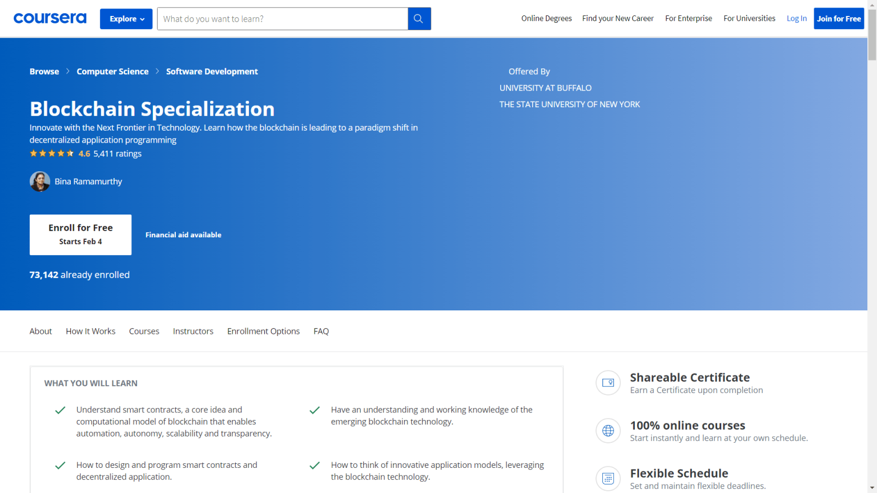This screenshot has width=877, height=493.
Task: Click the Shareable Certificate icon
Action: click(608, 383)
